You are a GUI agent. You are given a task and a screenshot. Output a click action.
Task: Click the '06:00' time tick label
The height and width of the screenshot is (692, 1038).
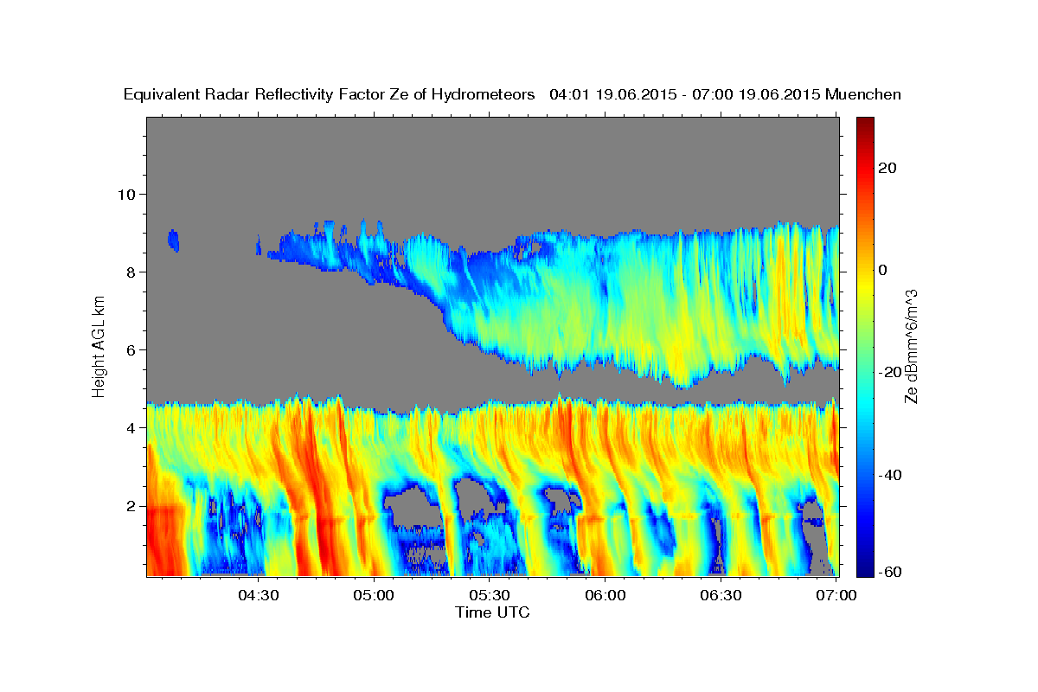pyautogui.click(x=605, y=595)
